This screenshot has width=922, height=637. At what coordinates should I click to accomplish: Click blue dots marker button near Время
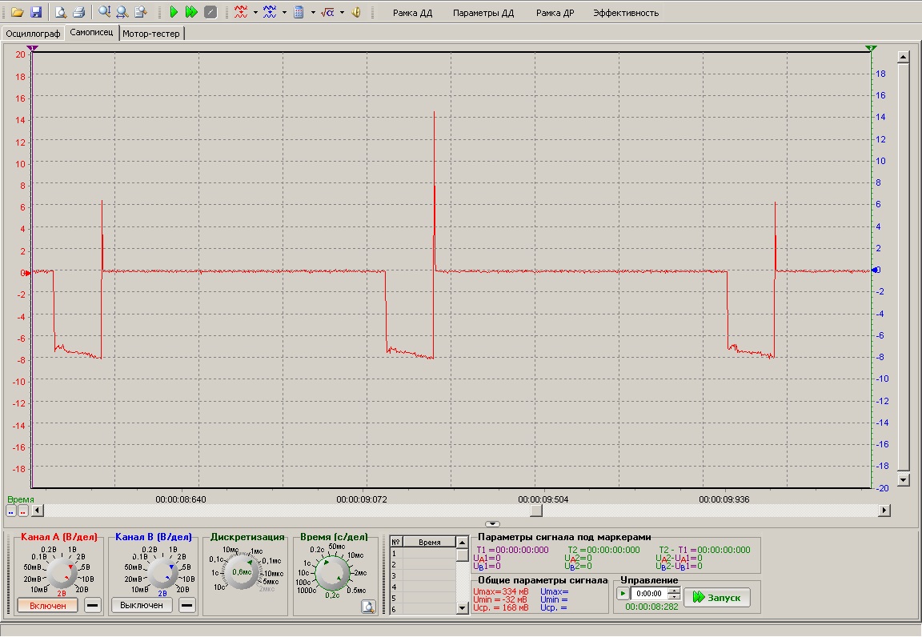11,511
